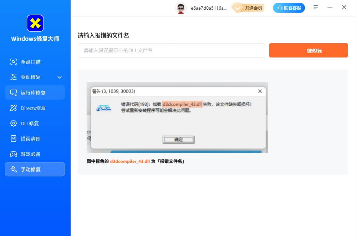Click the 驱动修复 sliders icon

point(14,77)
